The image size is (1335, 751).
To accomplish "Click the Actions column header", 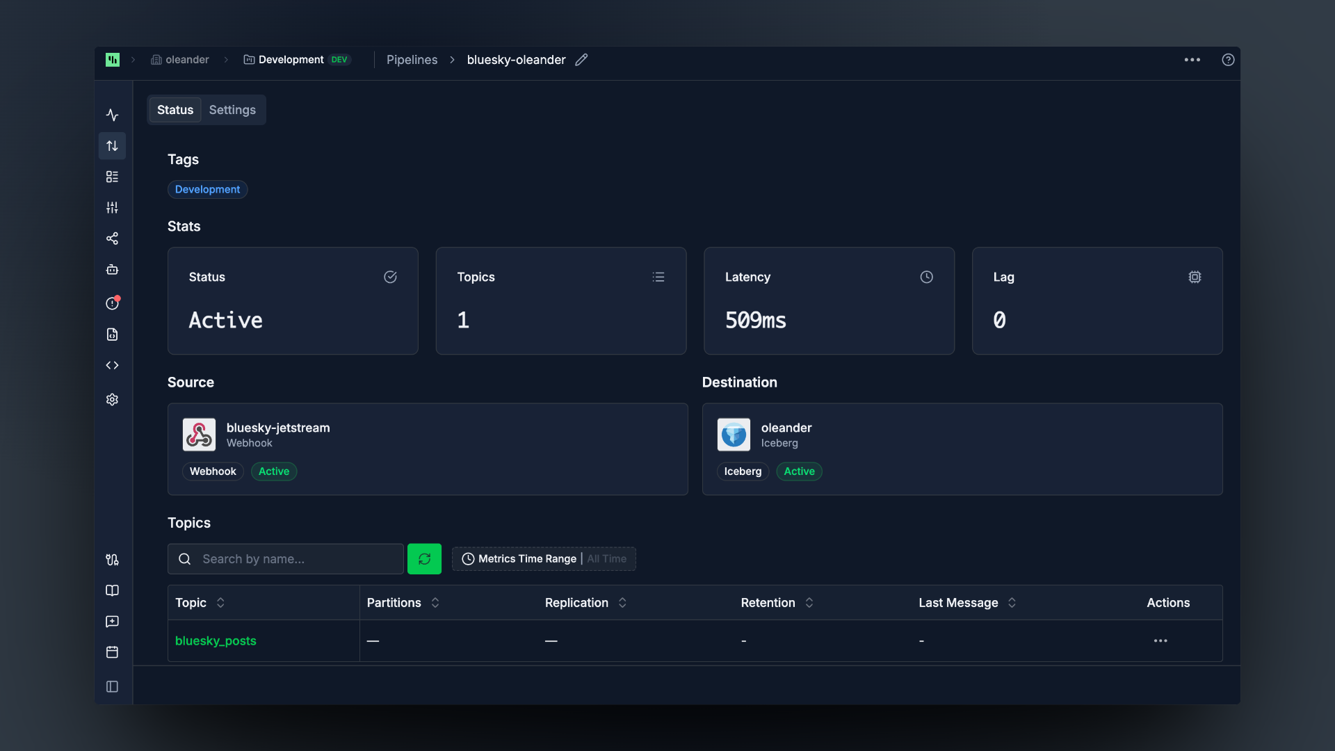I will [x=1168, y=603].
